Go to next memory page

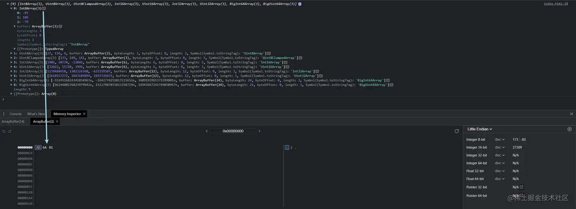point(259,131)
